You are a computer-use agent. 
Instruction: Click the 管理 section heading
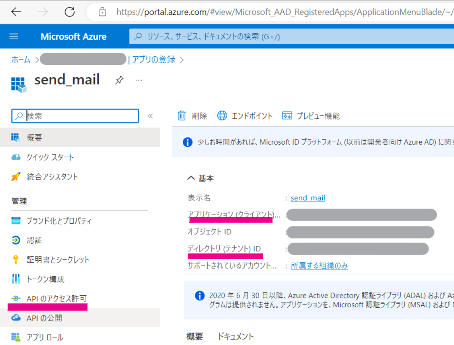click(19, 201)
